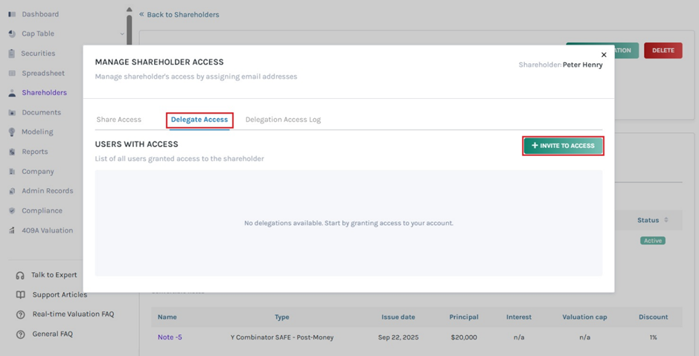The width and height of the screenshot is (699, 356).
Task: Click the Name column header
Action: pos(167,317)
